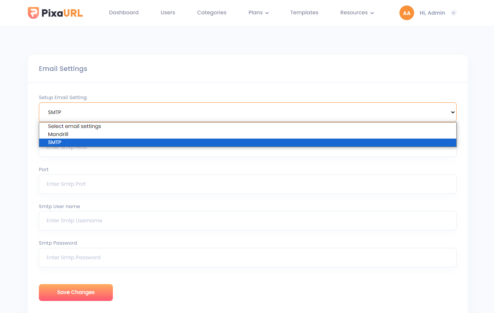Open the Users menu item
Viewport: 494px width, 313px height.
pyautogui.click(x=168, y=12)
